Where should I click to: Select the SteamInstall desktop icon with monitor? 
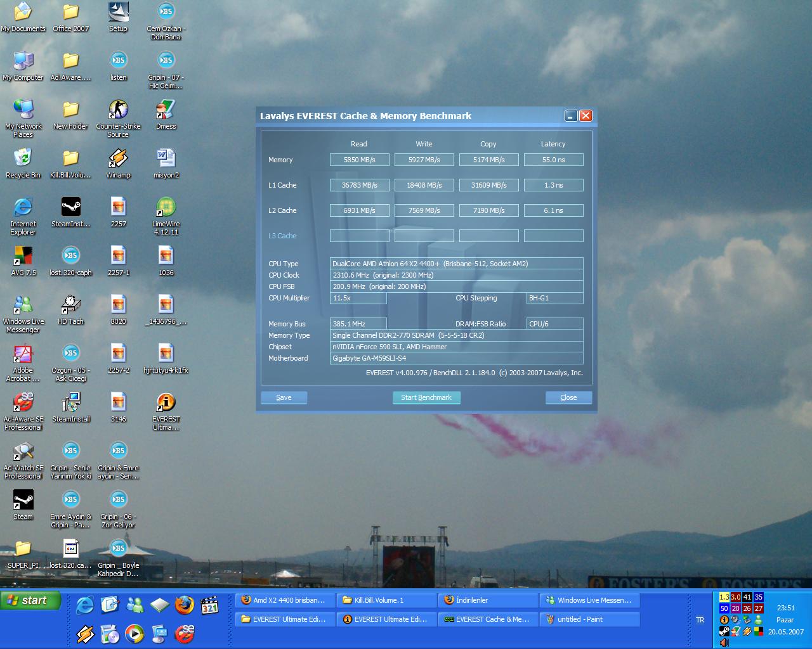[70, 408]
